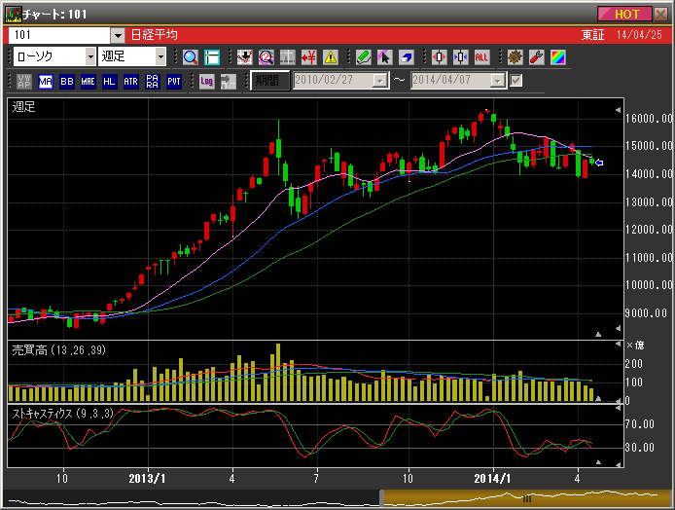Click the HOT button in title bar
Screen dimensions: 675x510
point(626,14)
